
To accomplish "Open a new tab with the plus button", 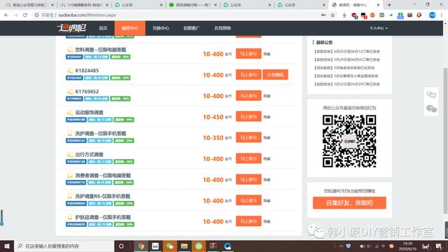I will coord(389,5).
